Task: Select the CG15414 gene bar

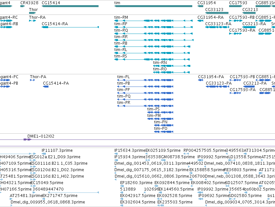Action: [x=70, y=6]
